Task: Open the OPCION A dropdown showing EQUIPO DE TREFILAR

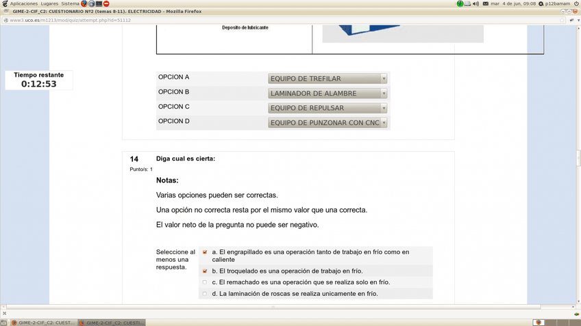Action: [327, 79]
